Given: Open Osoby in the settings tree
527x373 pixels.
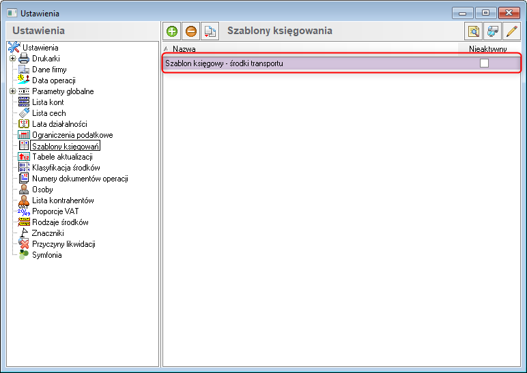Looking at the screenshot, I should (43, 190).
